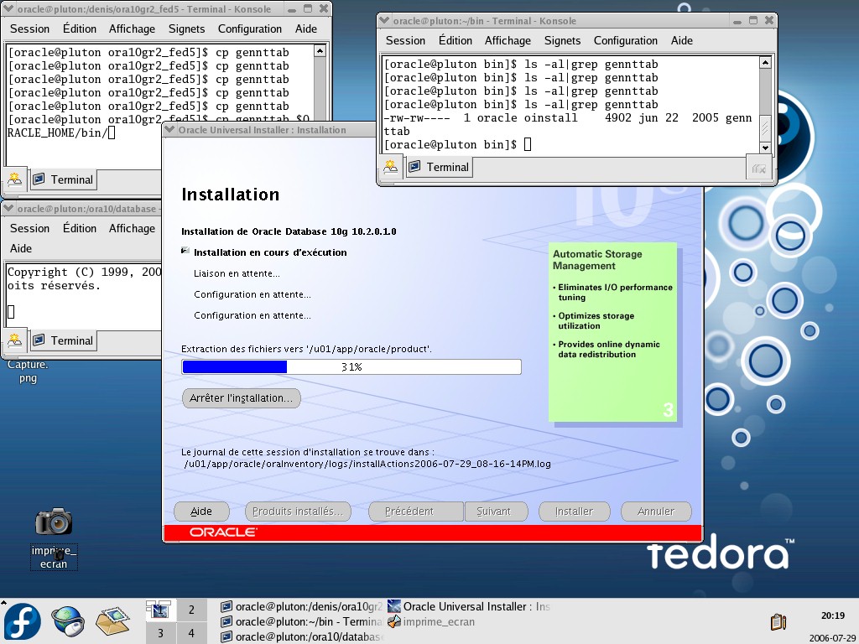Click the Installer button
859x644 pixels.
(x=574, y=511)
